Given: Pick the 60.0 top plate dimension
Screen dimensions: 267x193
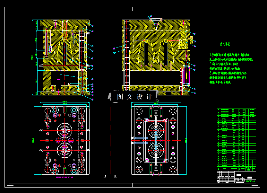Looking at the screenshot, I should tap(36, 23).
